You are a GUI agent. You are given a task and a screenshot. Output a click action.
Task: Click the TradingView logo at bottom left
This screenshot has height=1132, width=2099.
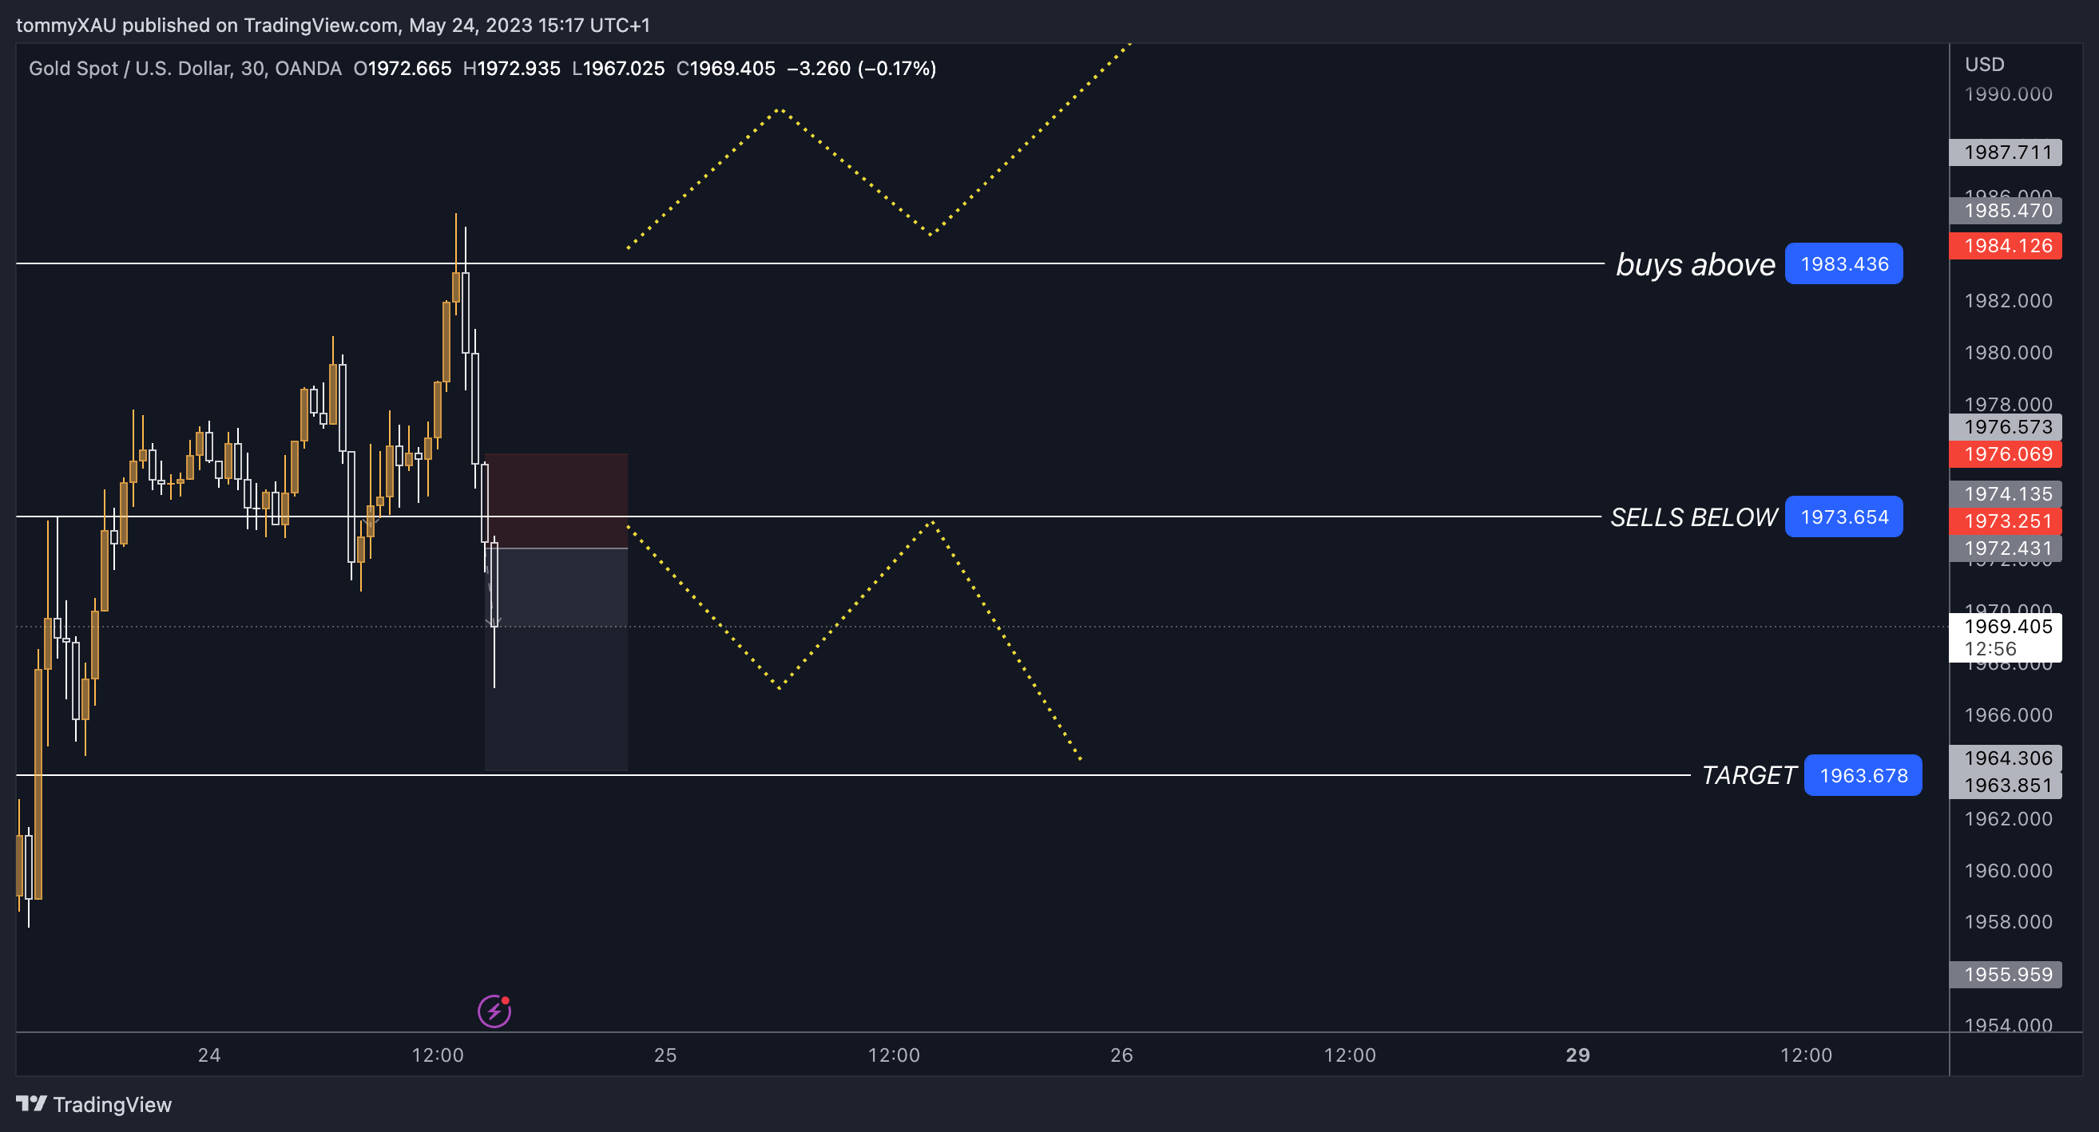pos(93,1104)
